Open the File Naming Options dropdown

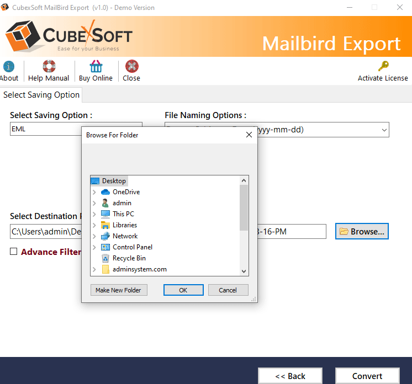[x=384, y=130]
